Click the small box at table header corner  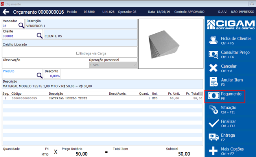click(201, 94)
